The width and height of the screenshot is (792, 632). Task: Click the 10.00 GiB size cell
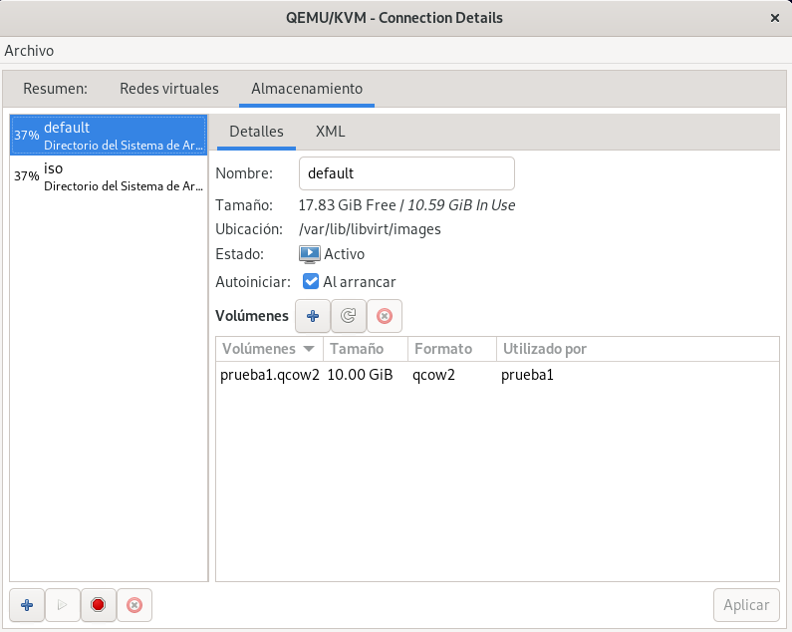[361, 375]
